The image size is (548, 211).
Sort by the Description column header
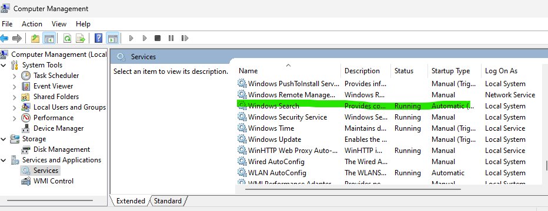tap(366, 71)
